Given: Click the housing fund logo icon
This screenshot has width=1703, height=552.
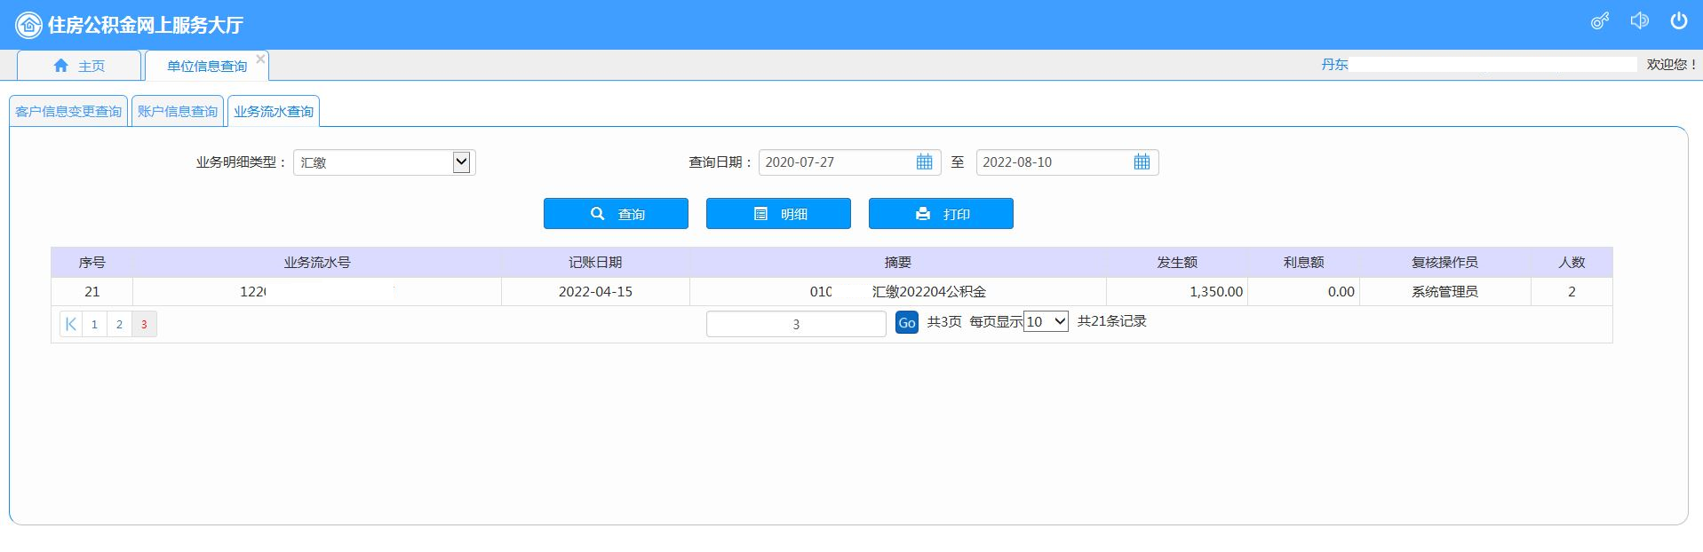Looking at the screenshot, I should pos(28,25).
